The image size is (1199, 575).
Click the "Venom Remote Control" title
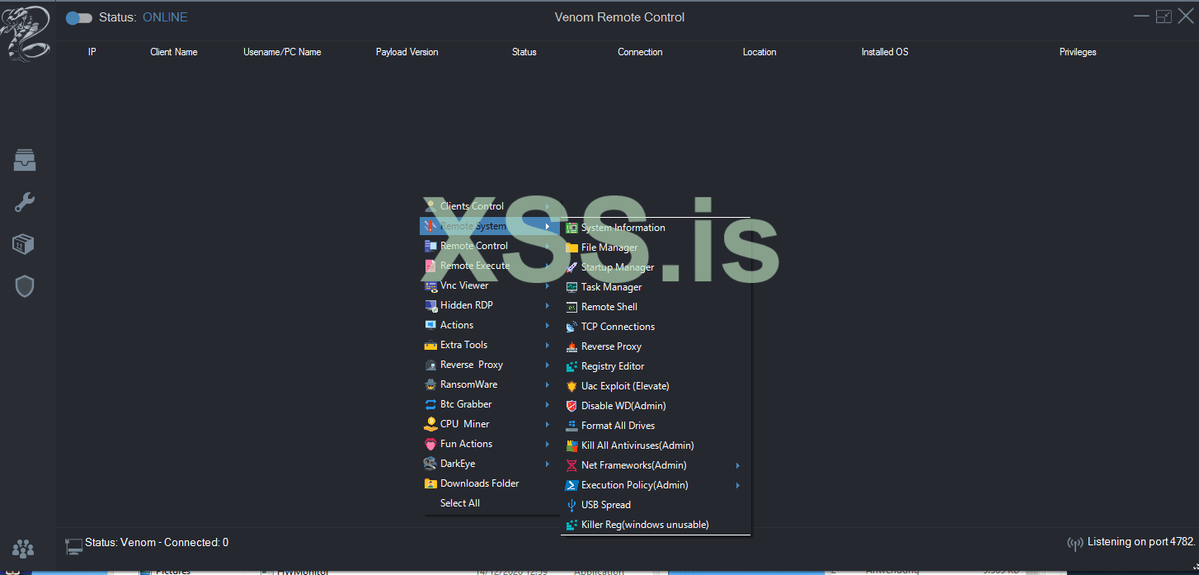tap(619, 17)
